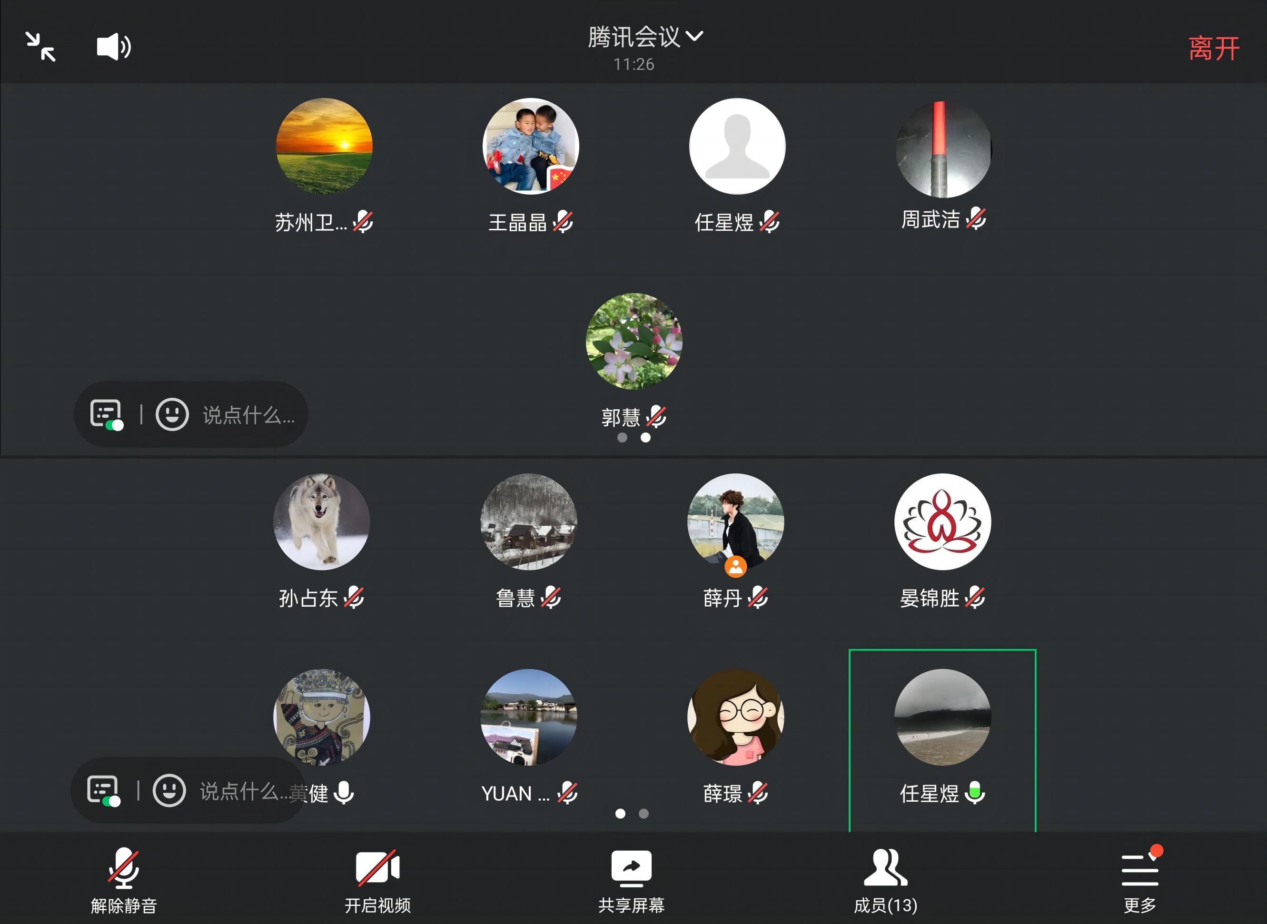
Task: Select 郭慧's flower avatar
Action: click(634, 341)
